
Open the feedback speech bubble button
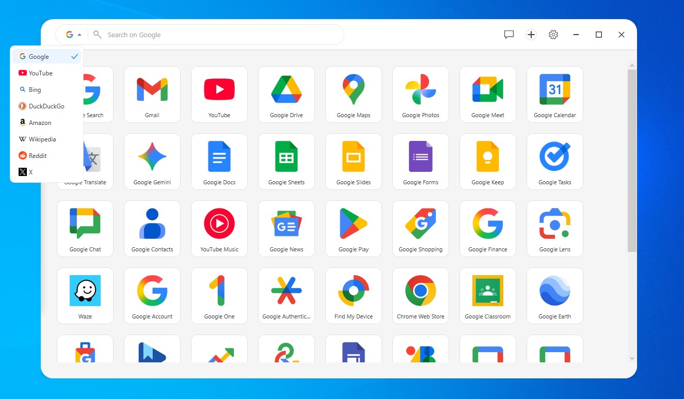pos(509,35)
